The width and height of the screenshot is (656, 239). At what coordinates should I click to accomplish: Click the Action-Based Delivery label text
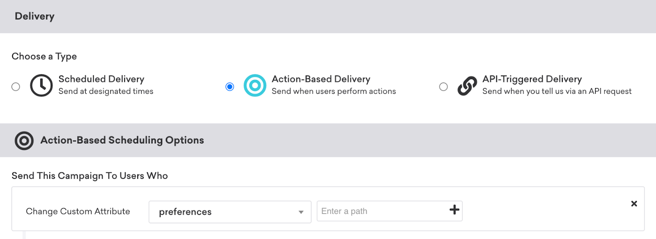321,79
